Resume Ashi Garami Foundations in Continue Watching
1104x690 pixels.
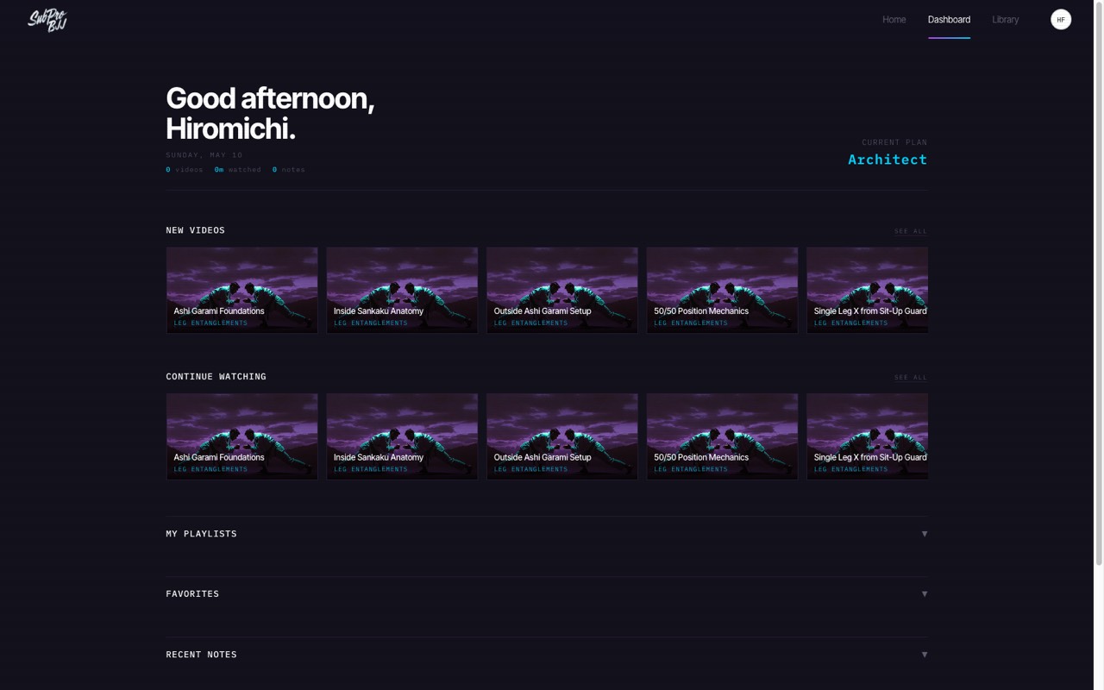tap(241, 436)
